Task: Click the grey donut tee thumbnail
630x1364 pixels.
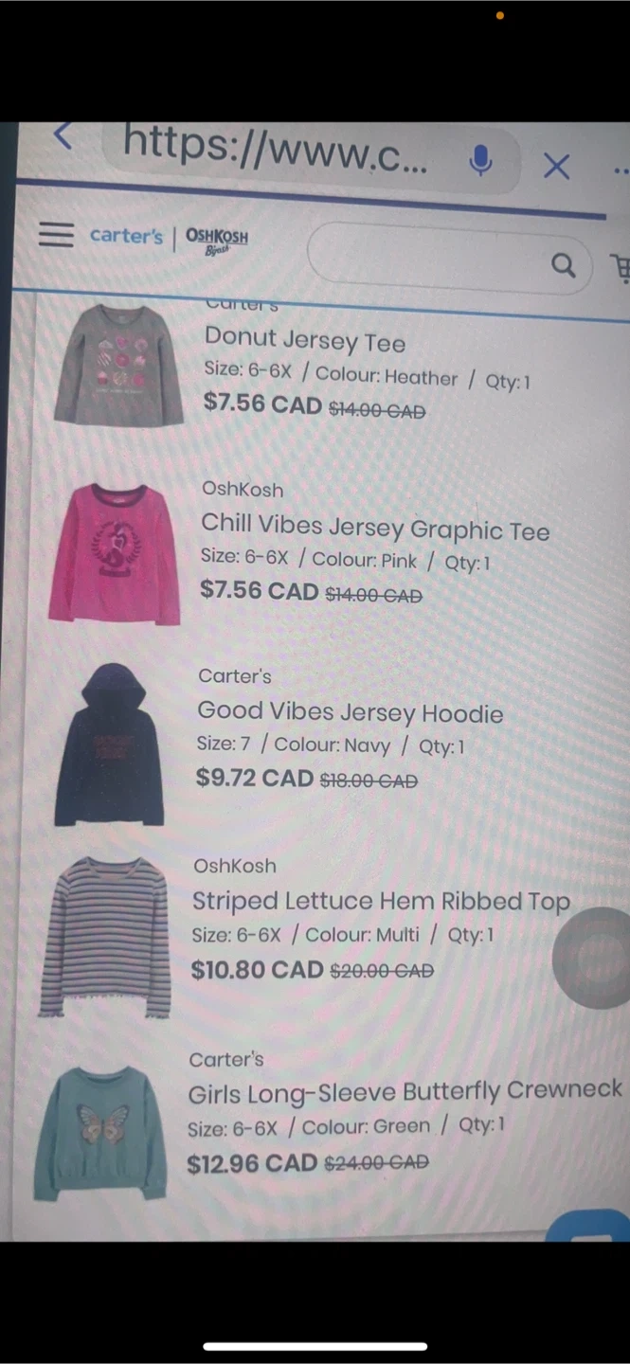Action: click(x=118, y=365)
